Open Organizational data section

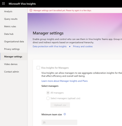14,42
